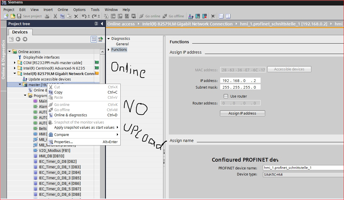Open the Options menu
344x200 pixels.
click(79, 10)
